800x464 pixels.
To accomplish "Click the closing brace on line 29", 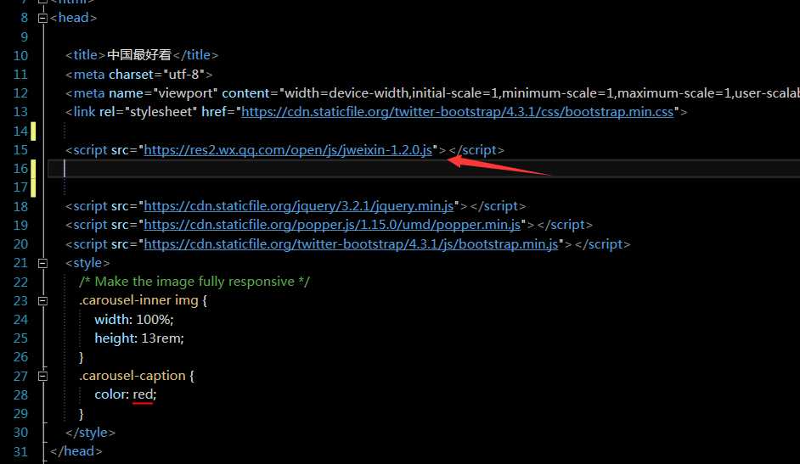I will pyautogui.click(x=82, y=414).
